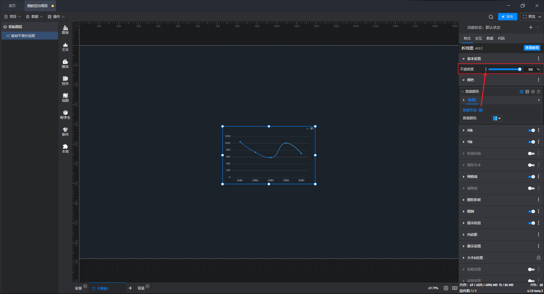
Task: Enable the 辅助线 switch
Action: coord(532,188)
